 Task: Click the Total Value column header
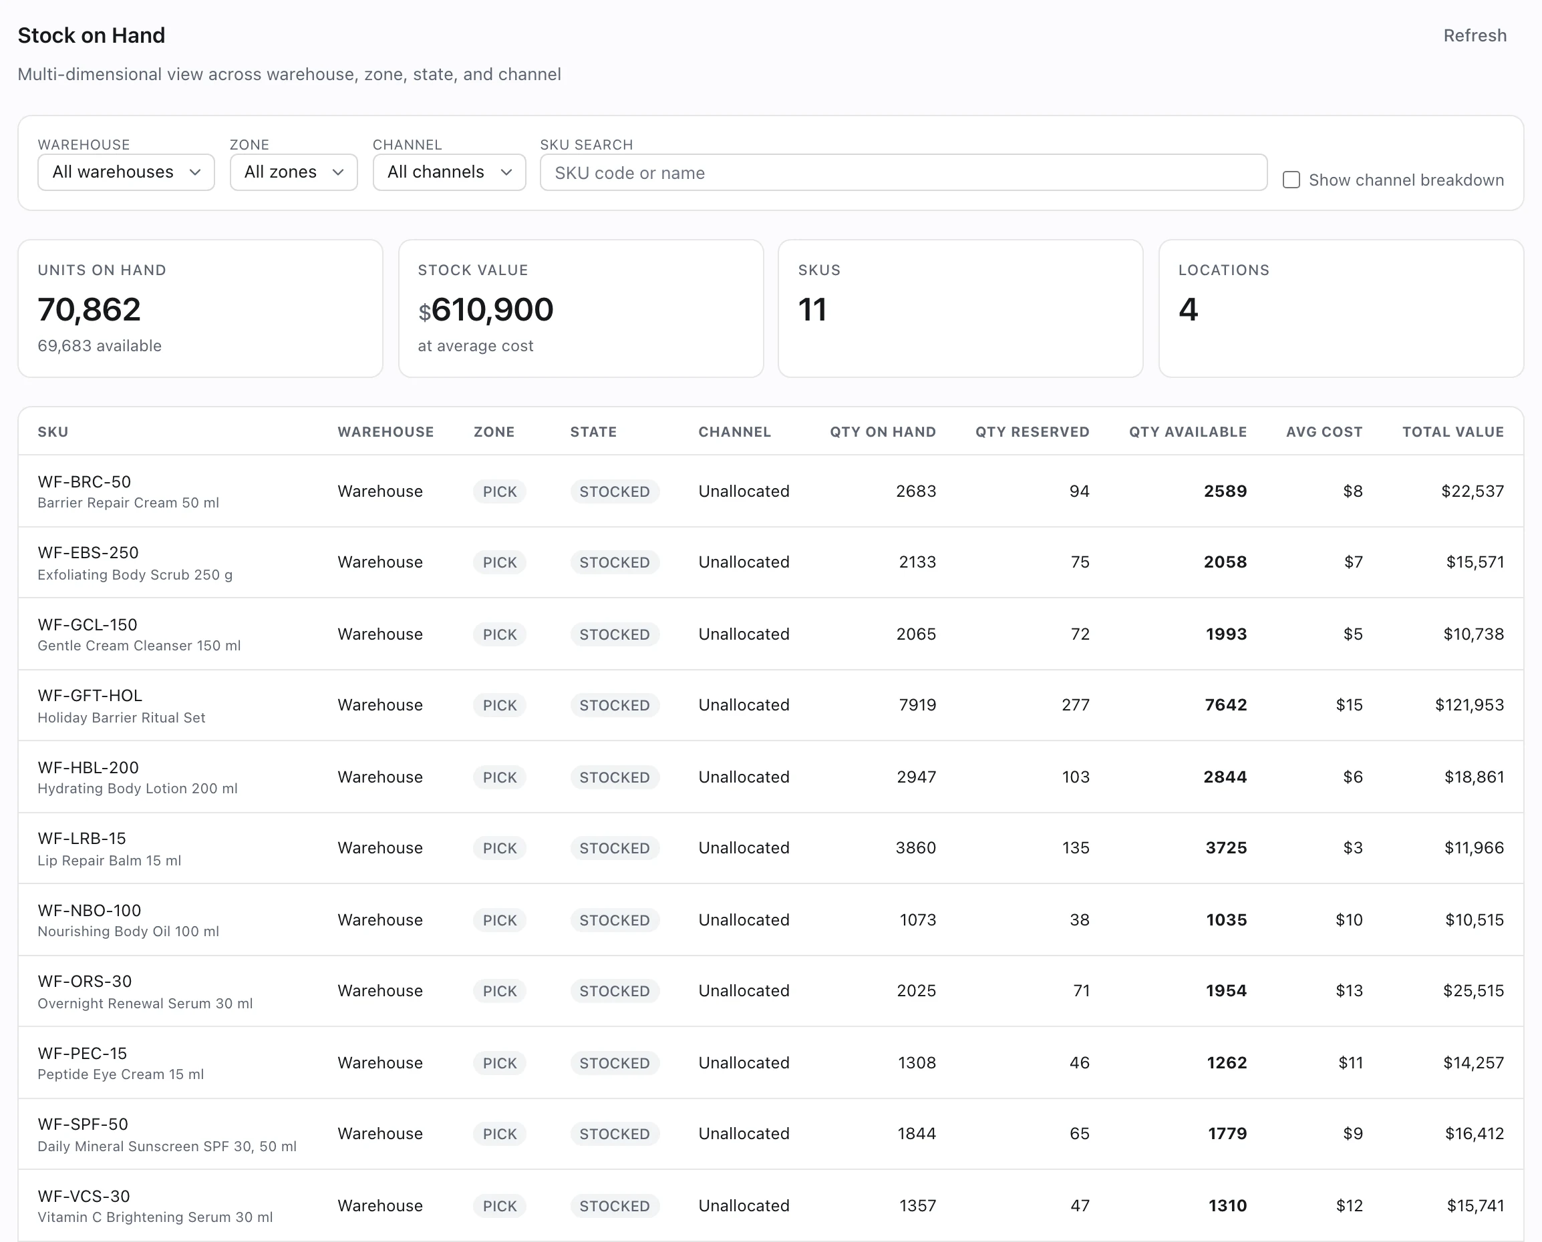pos(1452,431)
